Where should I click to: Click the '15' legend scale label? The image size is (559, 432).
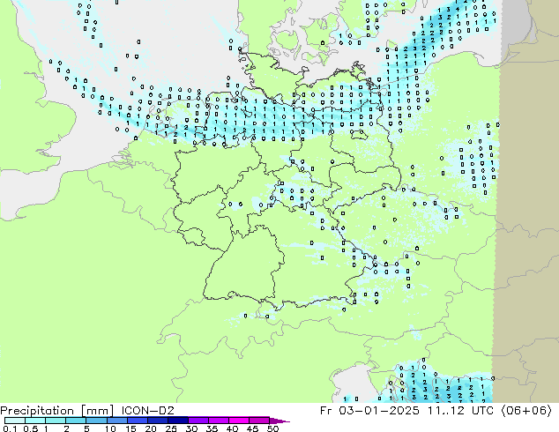130,428
